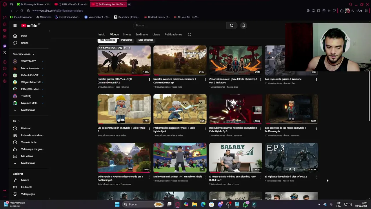This screenshot has height=209, width=371.
Task: Reload the page in the browser
Action: coord(22,11)
